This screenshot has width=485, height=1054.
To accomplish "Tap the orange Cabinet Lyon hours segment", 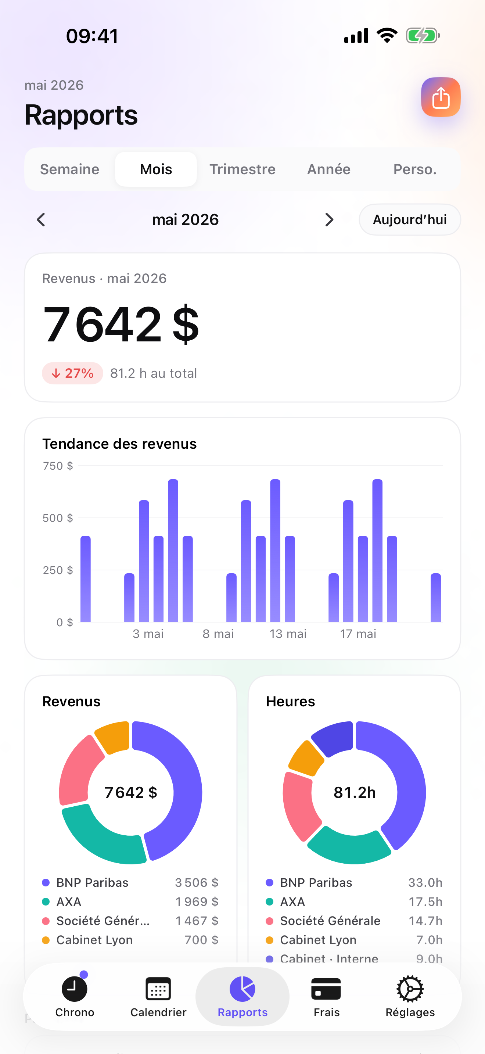I will pos(306,758).
